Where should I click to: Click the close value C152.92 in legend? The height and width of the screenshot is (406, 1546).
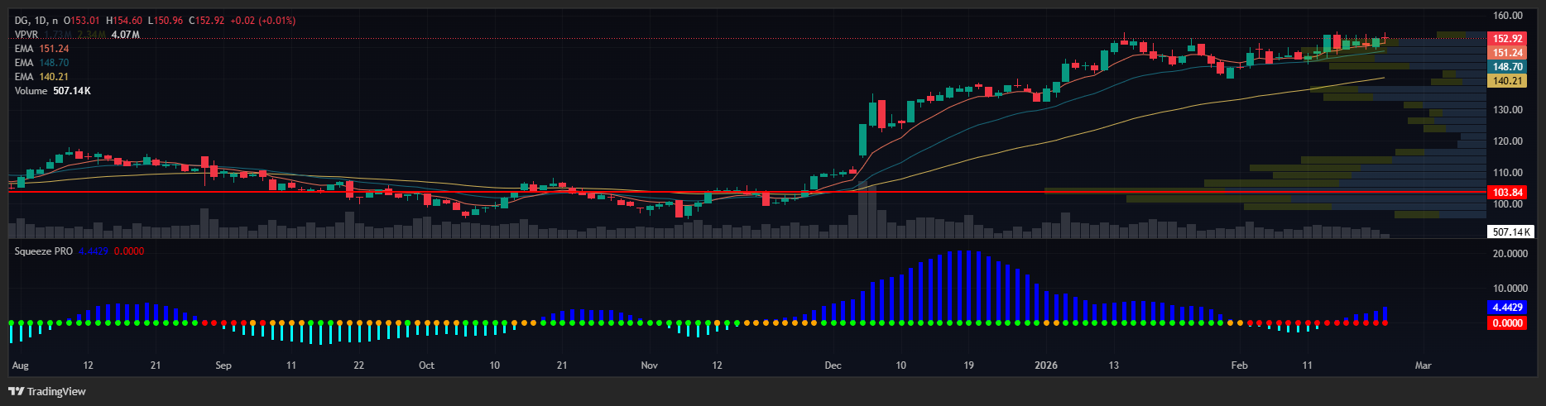(x=207, y=21)
